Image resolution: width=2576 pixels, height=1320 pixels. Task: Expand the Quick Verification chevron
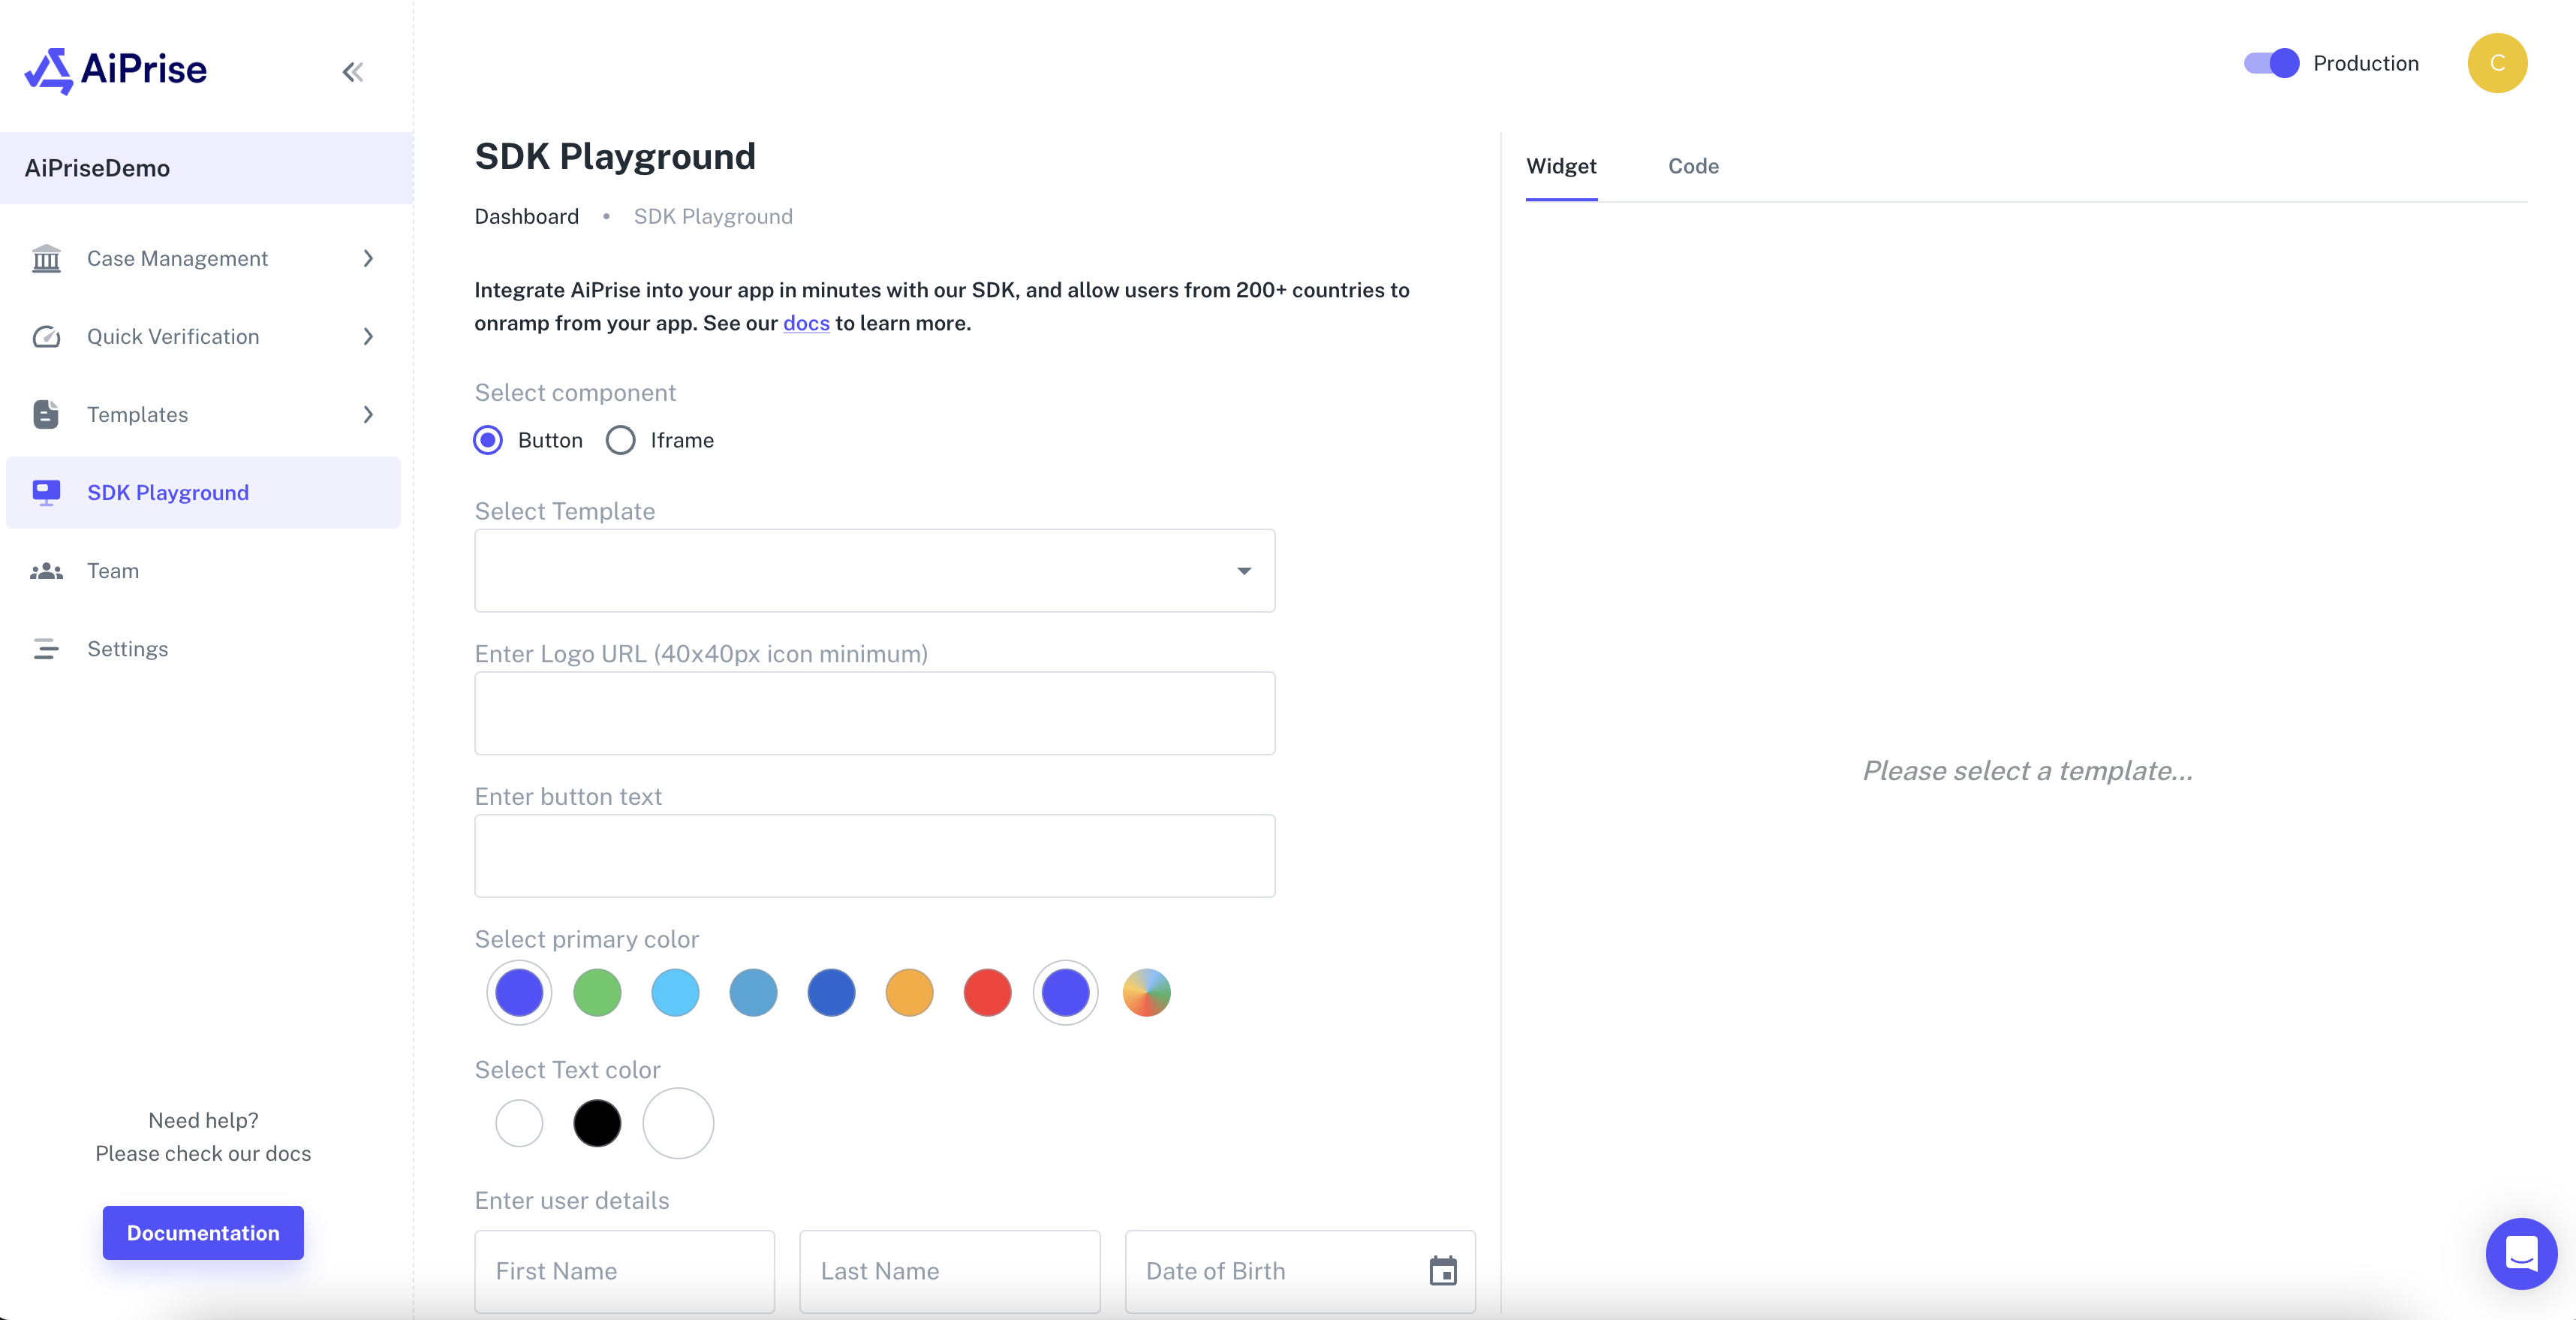click(368, 336)
